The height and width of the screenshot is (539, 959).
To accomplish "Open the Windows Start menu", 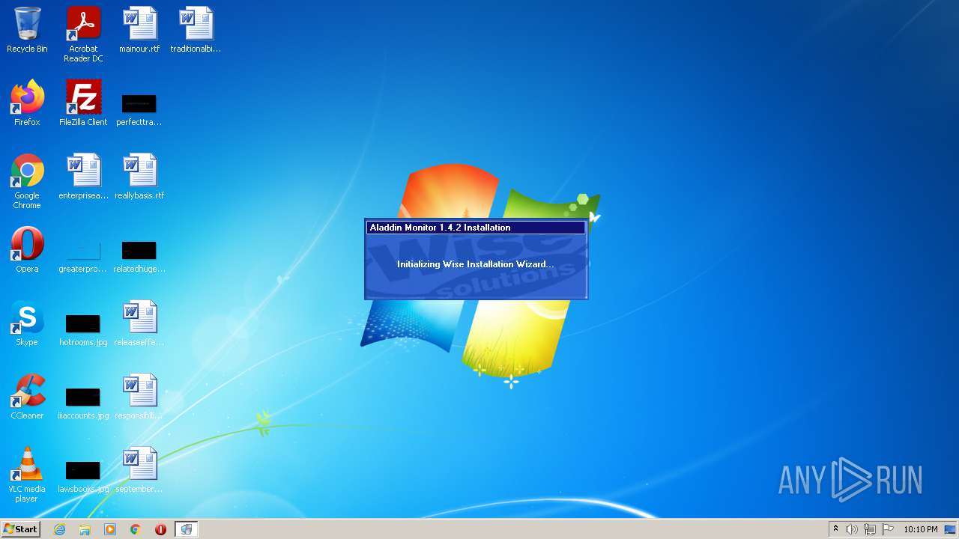I will pos(21,529).
